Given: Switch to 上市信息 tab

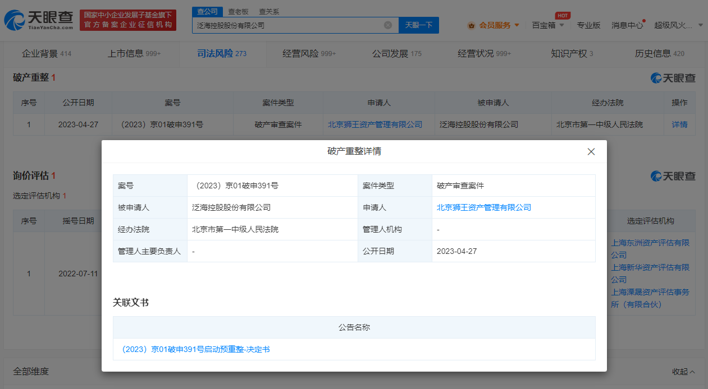Looking at the screenshot, I should [134, 54].
